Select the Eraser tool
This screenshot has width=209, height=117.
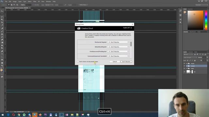point(2,40)
